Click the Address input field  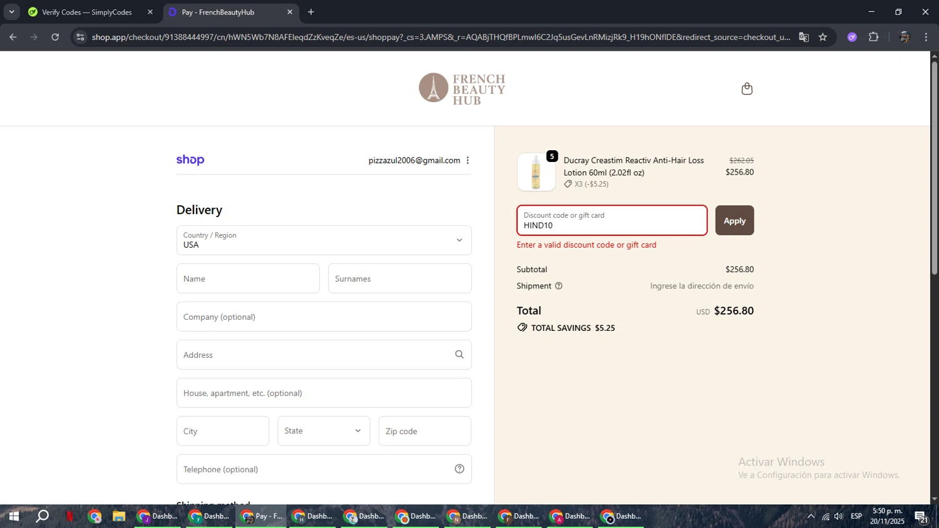click(324, 355)
